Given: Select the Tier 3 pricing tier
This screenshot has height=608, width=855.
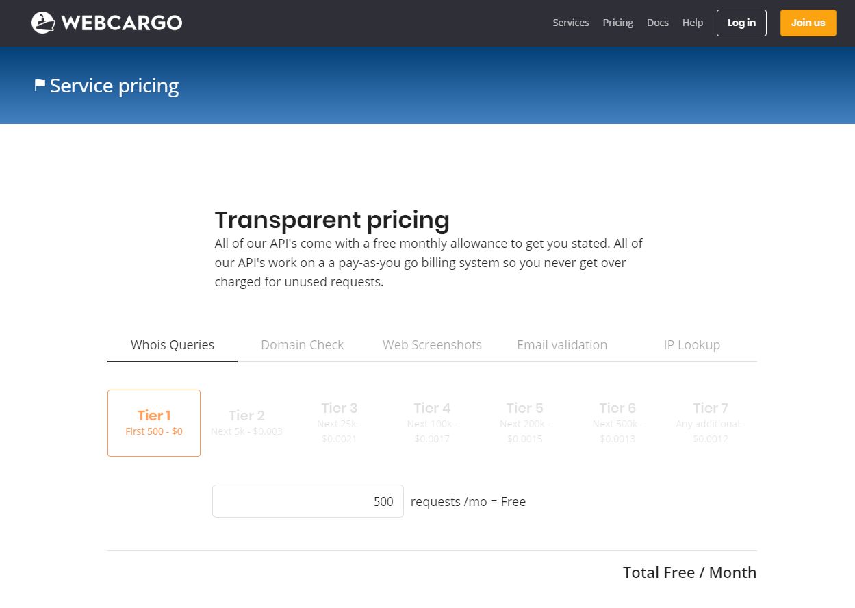Looking at the screenshot, I should coord(339,422).
